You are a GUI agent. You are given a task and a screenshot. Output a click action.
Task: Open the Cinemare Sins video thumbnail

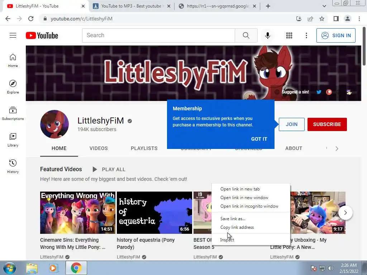[78, 213]
